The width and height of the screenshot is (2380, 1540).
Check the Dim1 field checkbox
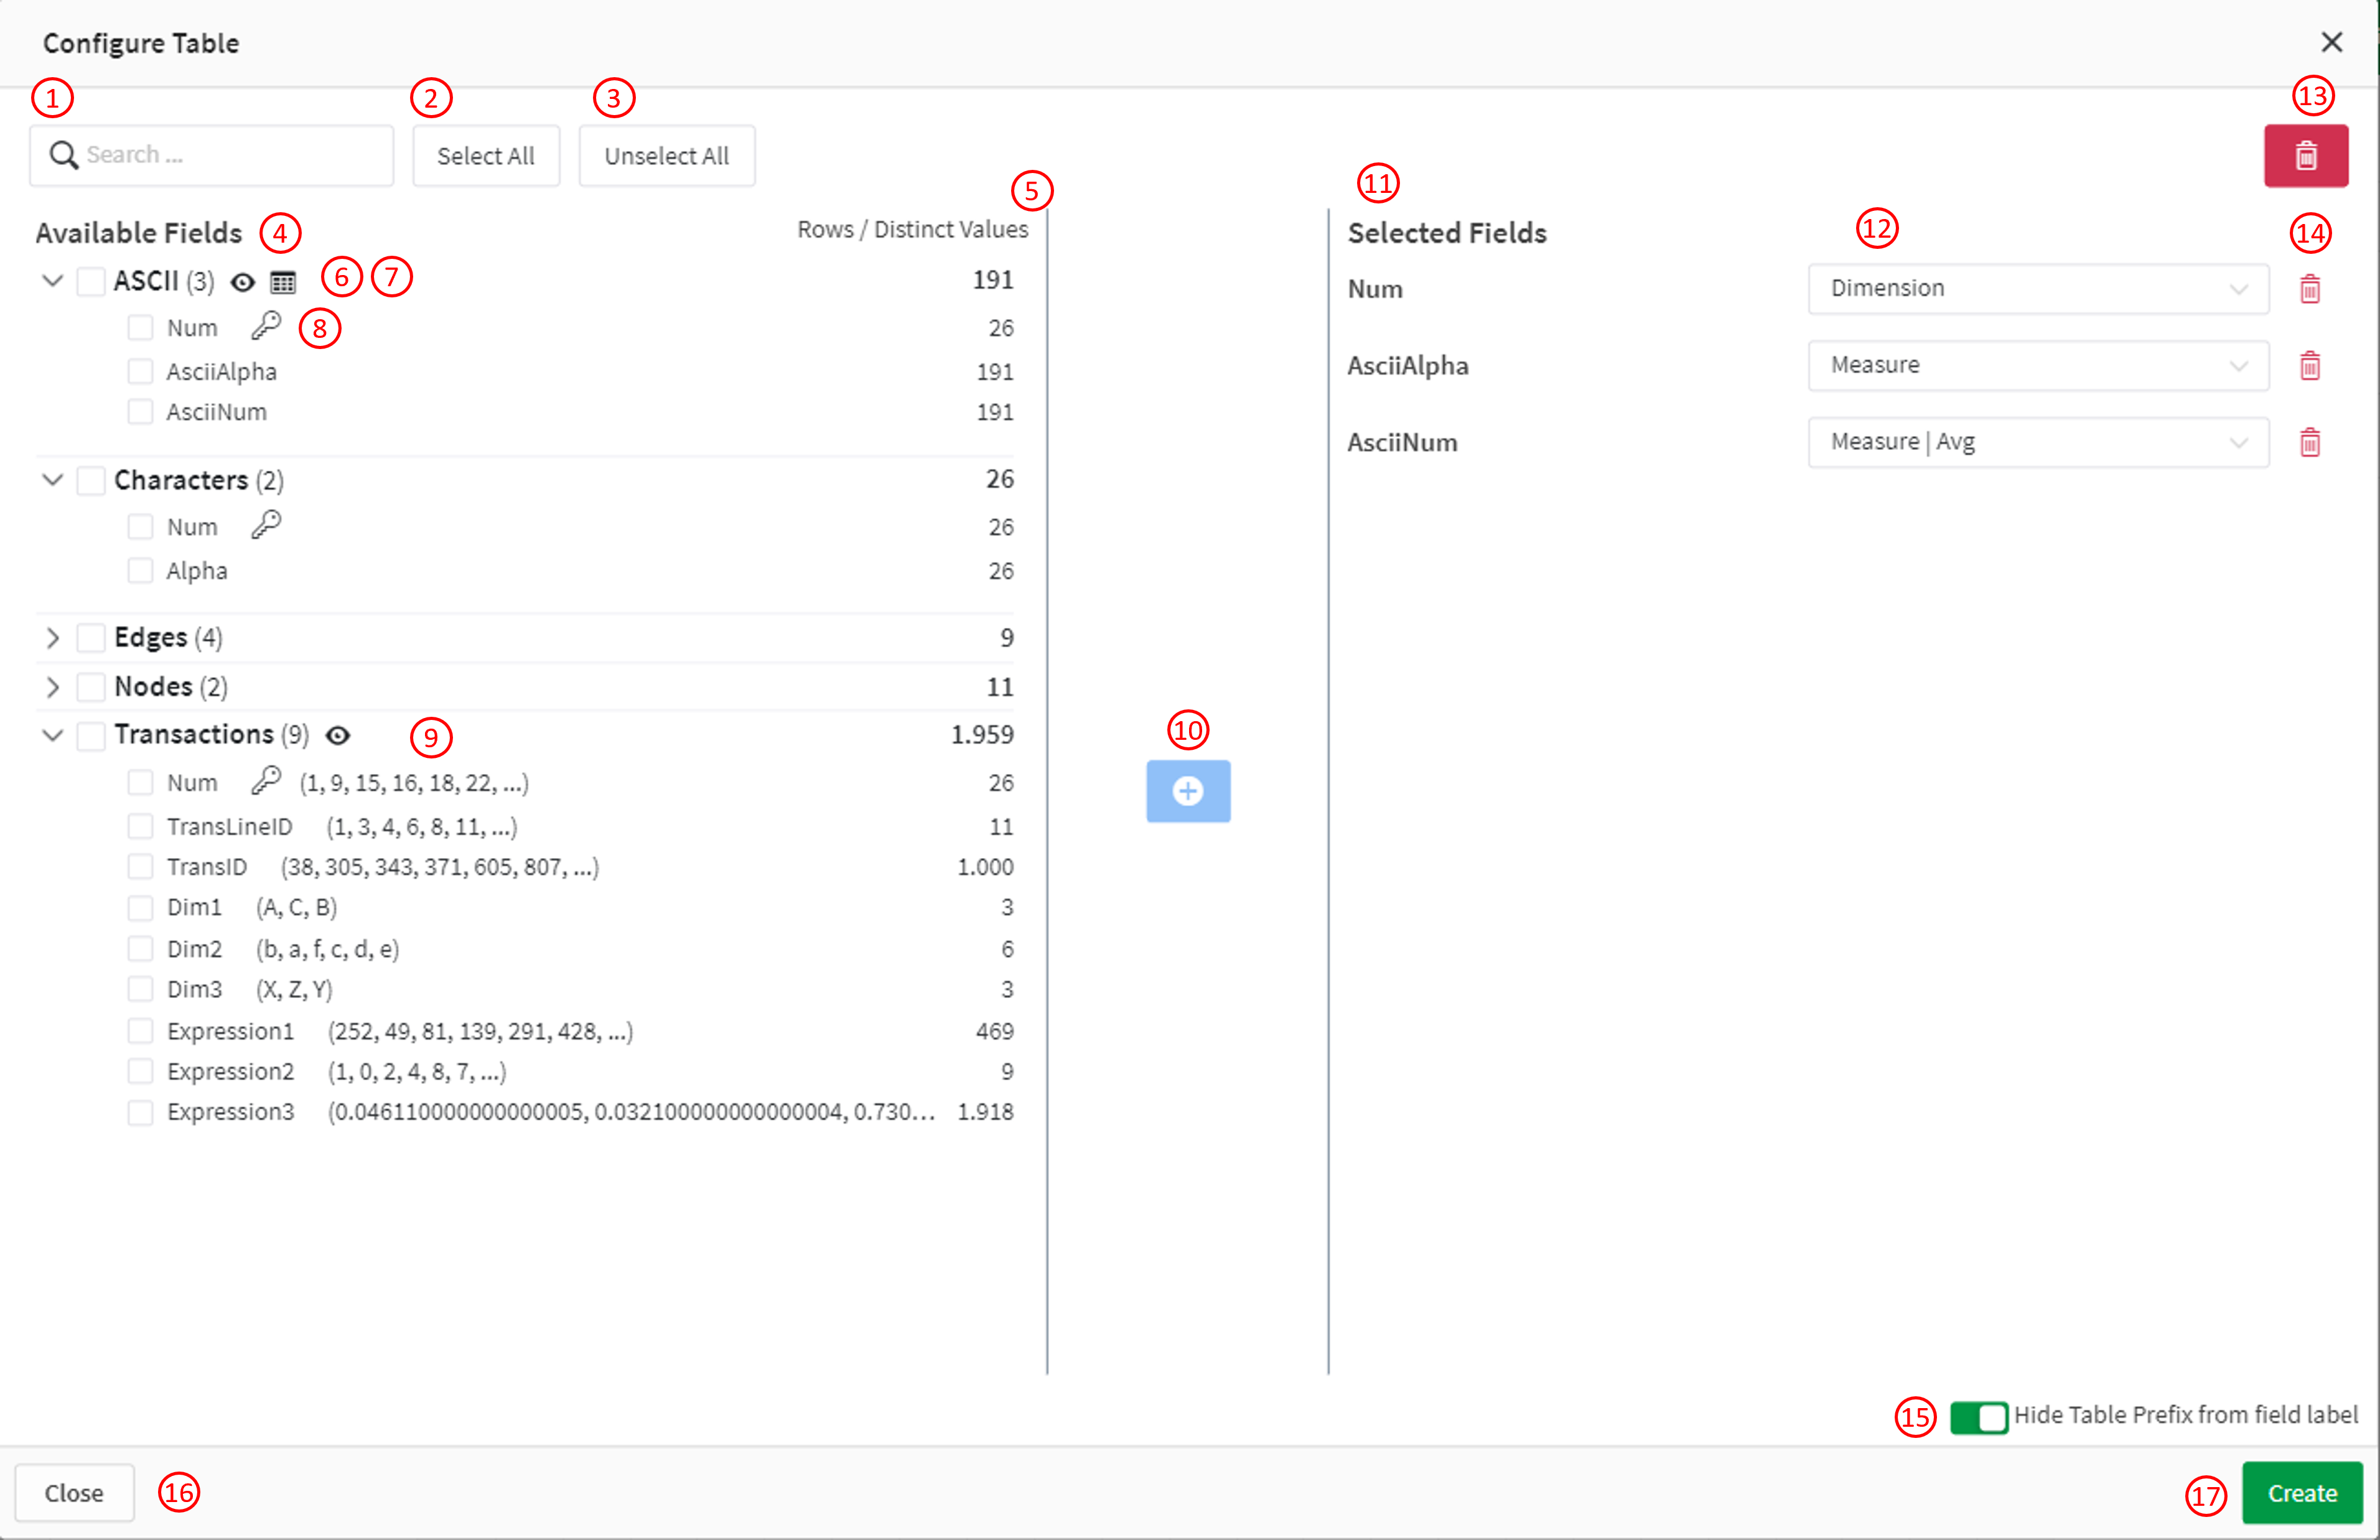pos(140,908)
